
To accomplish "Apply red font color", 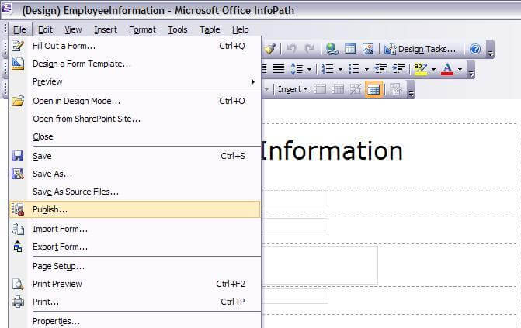I will [447, 69].
